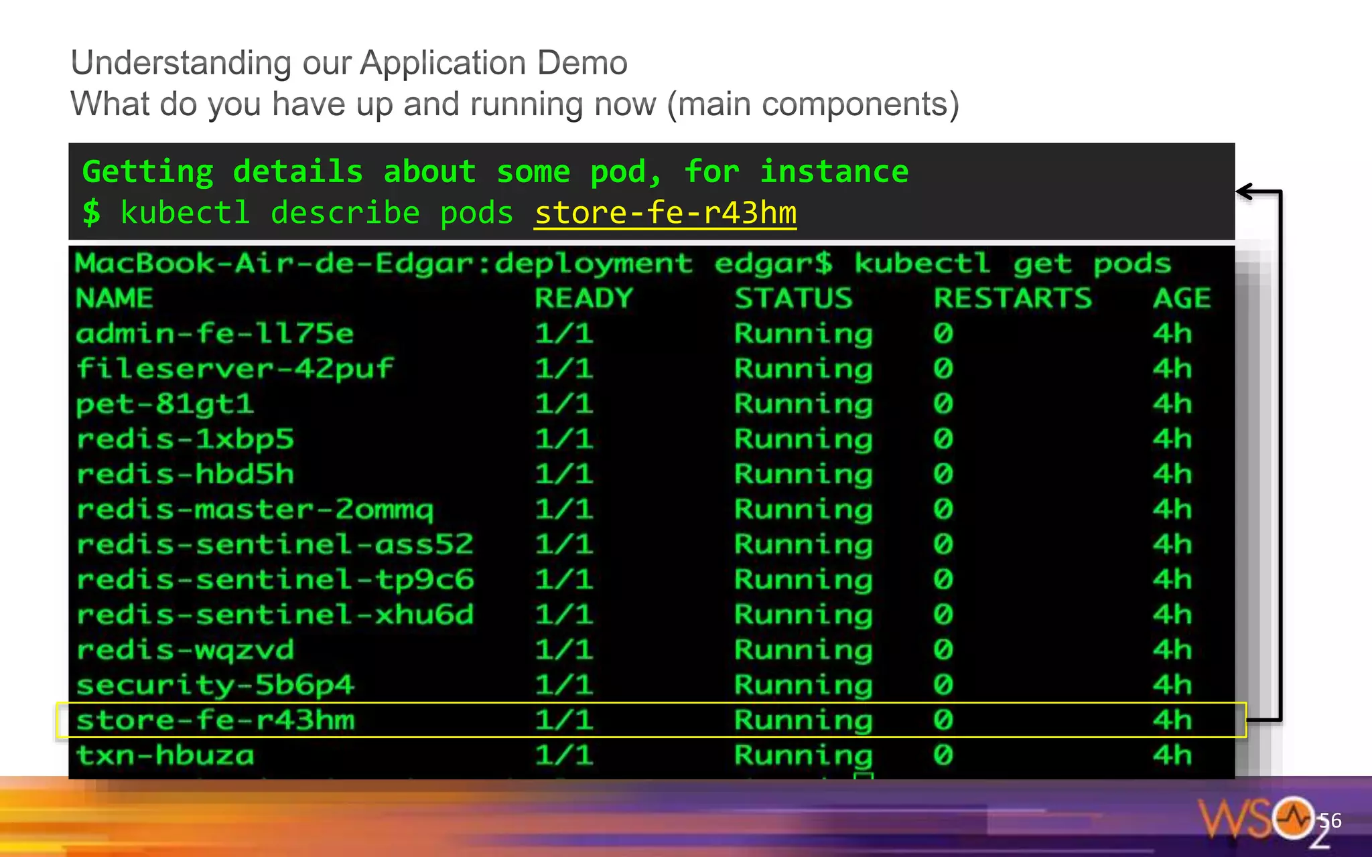The width and height of the screenshot is (1372, 857).
Task: Click the STATUS column header
Action: pyautogui.click(x=793, y=298)
